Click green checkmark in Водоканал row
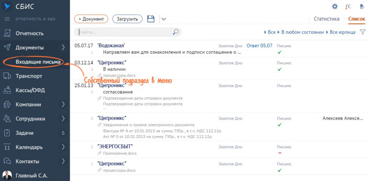Viewport: 368px width, 181px height. 279,52
